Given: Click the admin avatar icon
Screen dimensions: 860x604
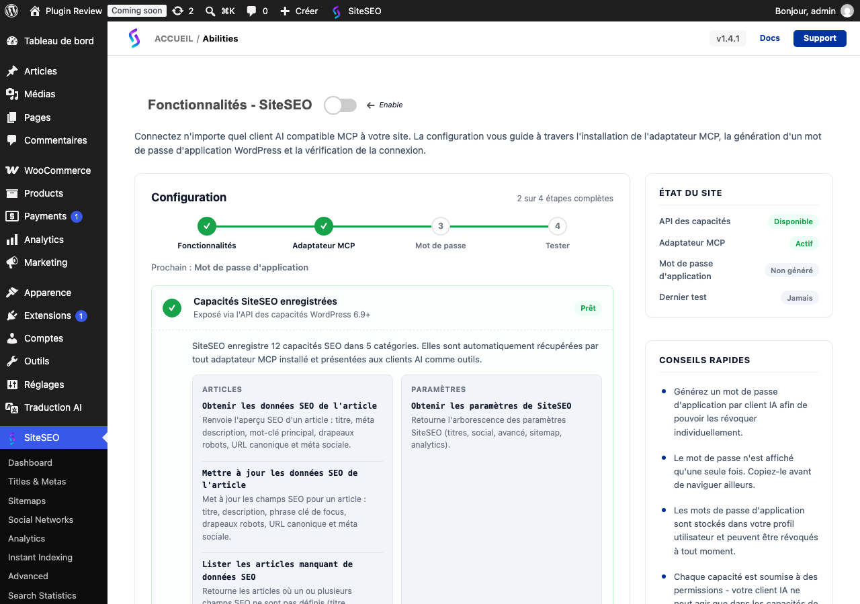Looking at the screenshot, I should click(x=847, y=11).
